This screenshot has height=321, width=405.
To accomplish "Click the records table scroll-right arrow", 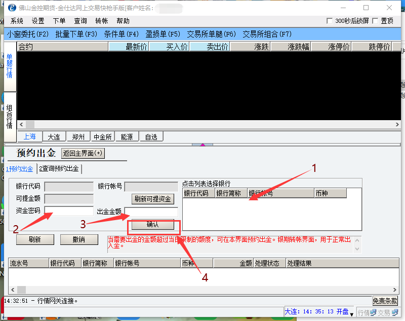I will click(395, 290).
